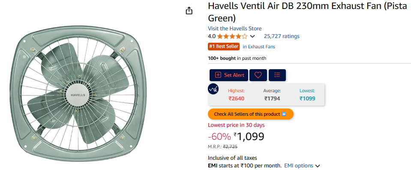This screenshot has height=170, width=411.
Task: Open the in Exhaust Fans category link
Action: [259, 47]
